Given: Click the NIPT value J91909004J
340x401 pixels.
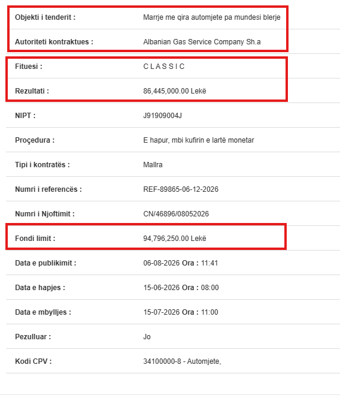Looking at the screenshot, I should coord(162,116).
